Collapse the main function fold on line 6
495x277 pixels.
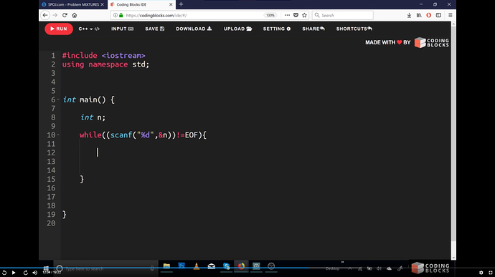click(x=58, y=99)
